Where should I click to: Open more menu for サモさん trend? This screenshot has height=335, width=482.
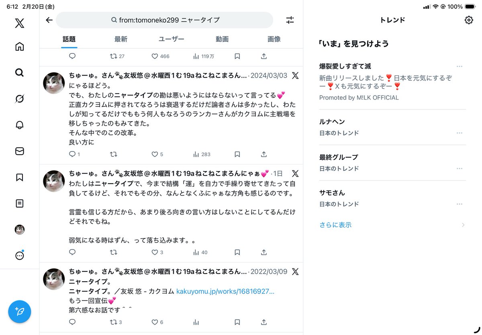[460, 204]
